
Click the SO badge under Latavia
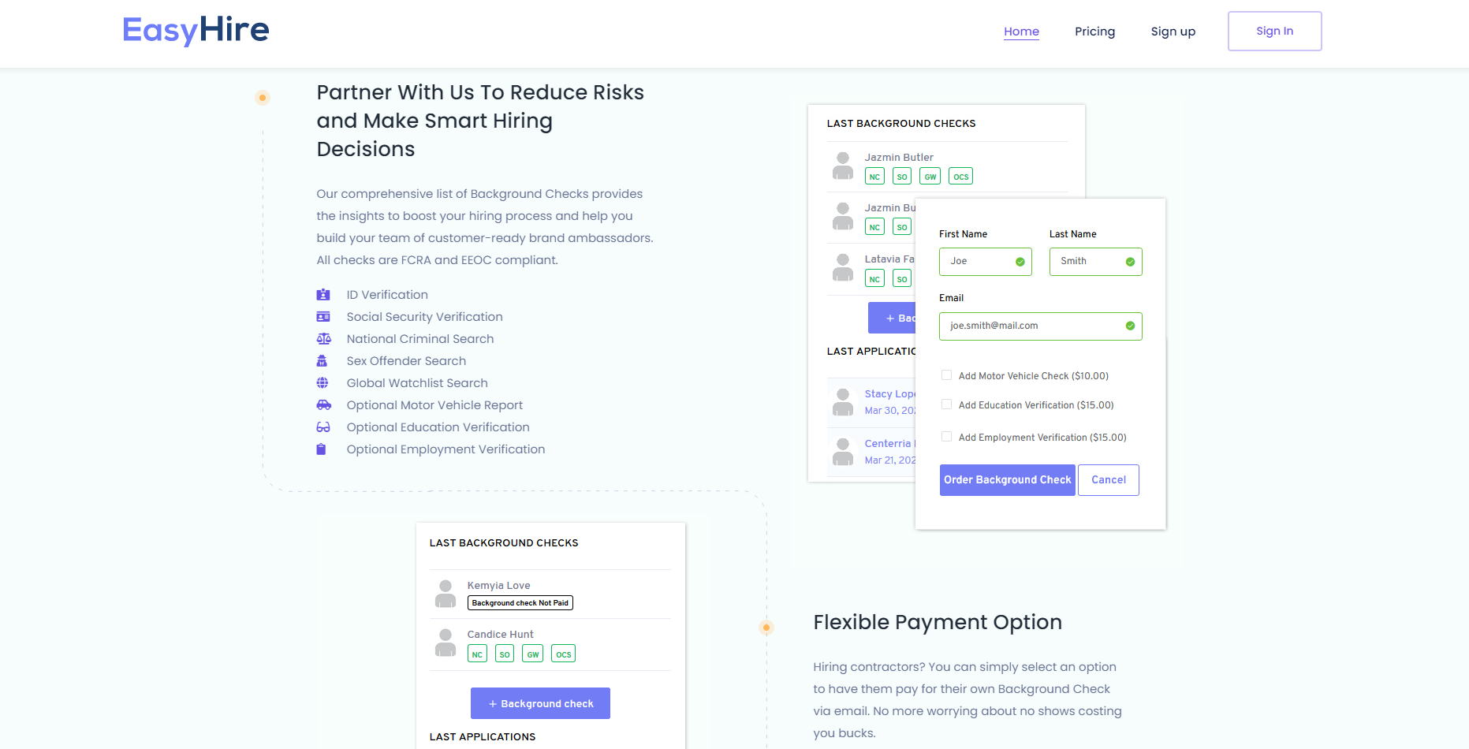click(x=902, y=279)
